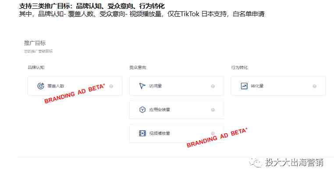Click the WeChat logo in the watermark
The image size is (334, 177).
coord(256,163)
